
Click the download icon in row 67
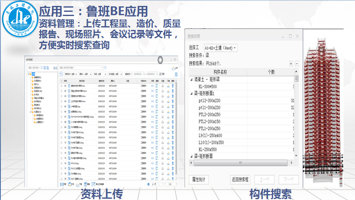point(168,117)
